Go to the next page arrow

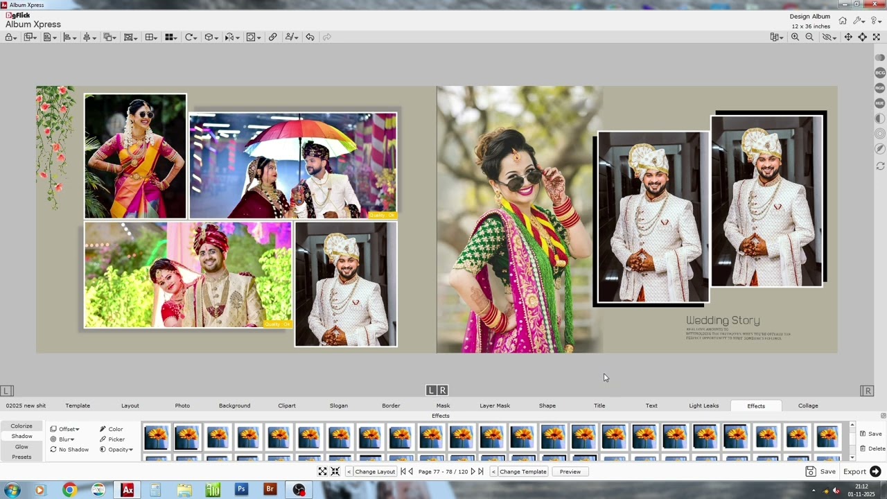(473, 471)
